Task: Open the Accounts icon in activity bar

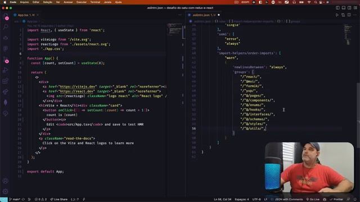Action: (x=6, y=181)
